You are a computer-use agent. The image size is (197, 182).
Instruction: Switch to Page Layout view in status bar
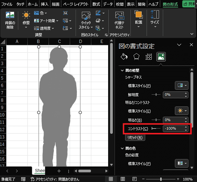123,179
